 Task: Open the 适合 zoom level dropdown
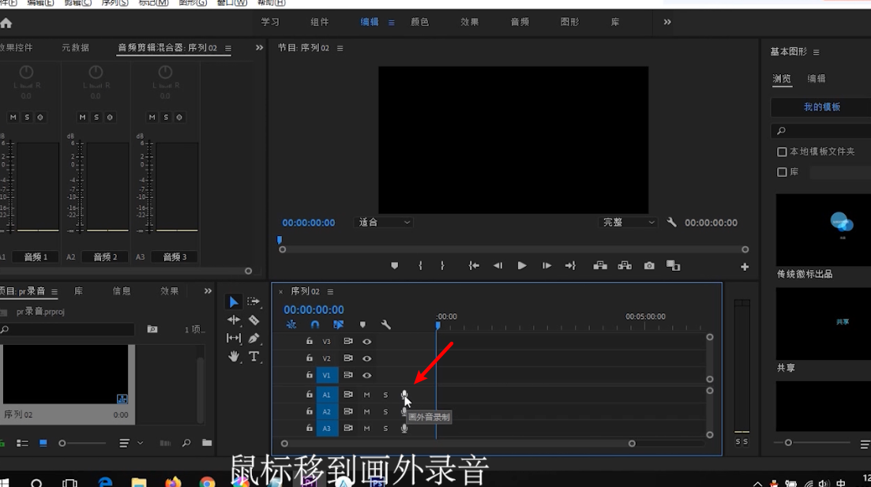point(383,222)
